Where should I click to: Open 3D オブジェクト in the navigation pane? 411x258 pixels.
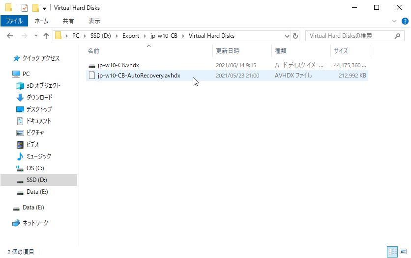point(43,85)
